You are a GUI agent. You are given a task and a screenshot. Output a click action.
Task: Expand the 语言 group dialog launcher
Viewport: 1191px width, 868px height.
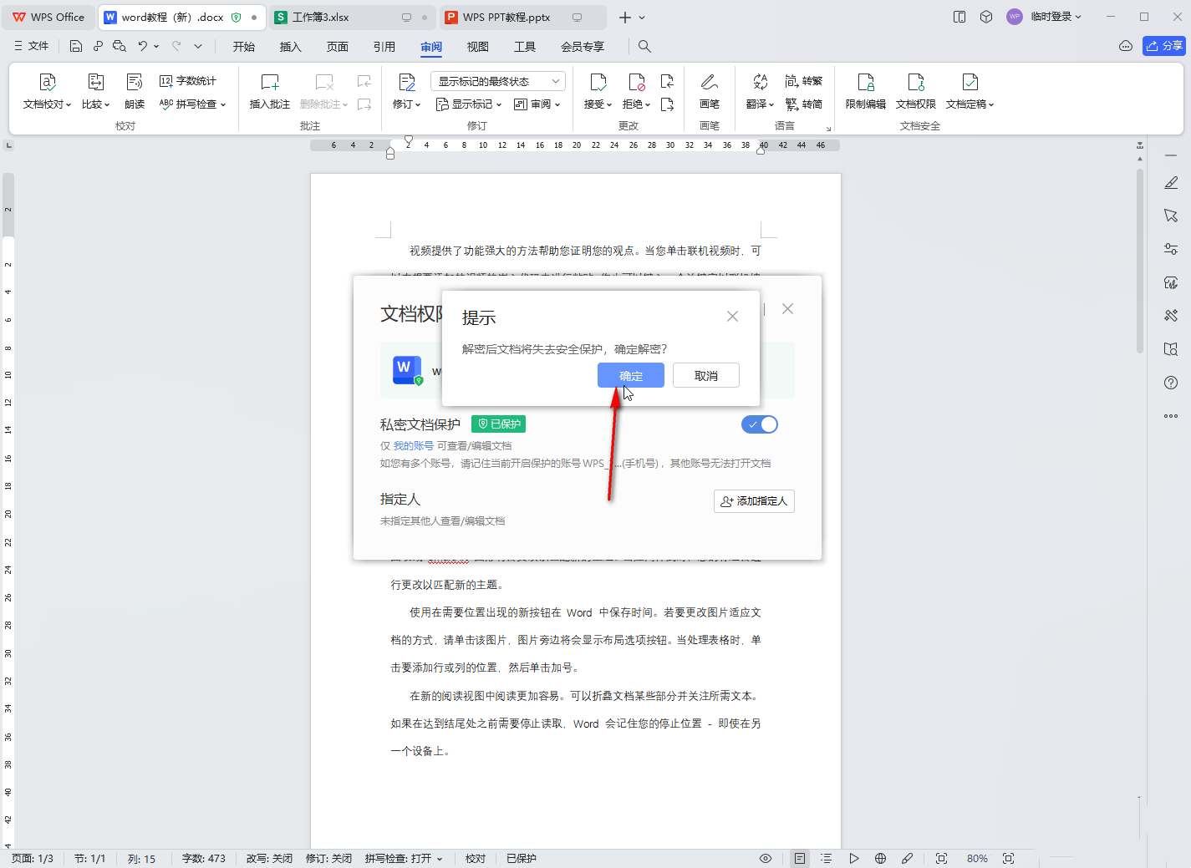click(828, 129)
